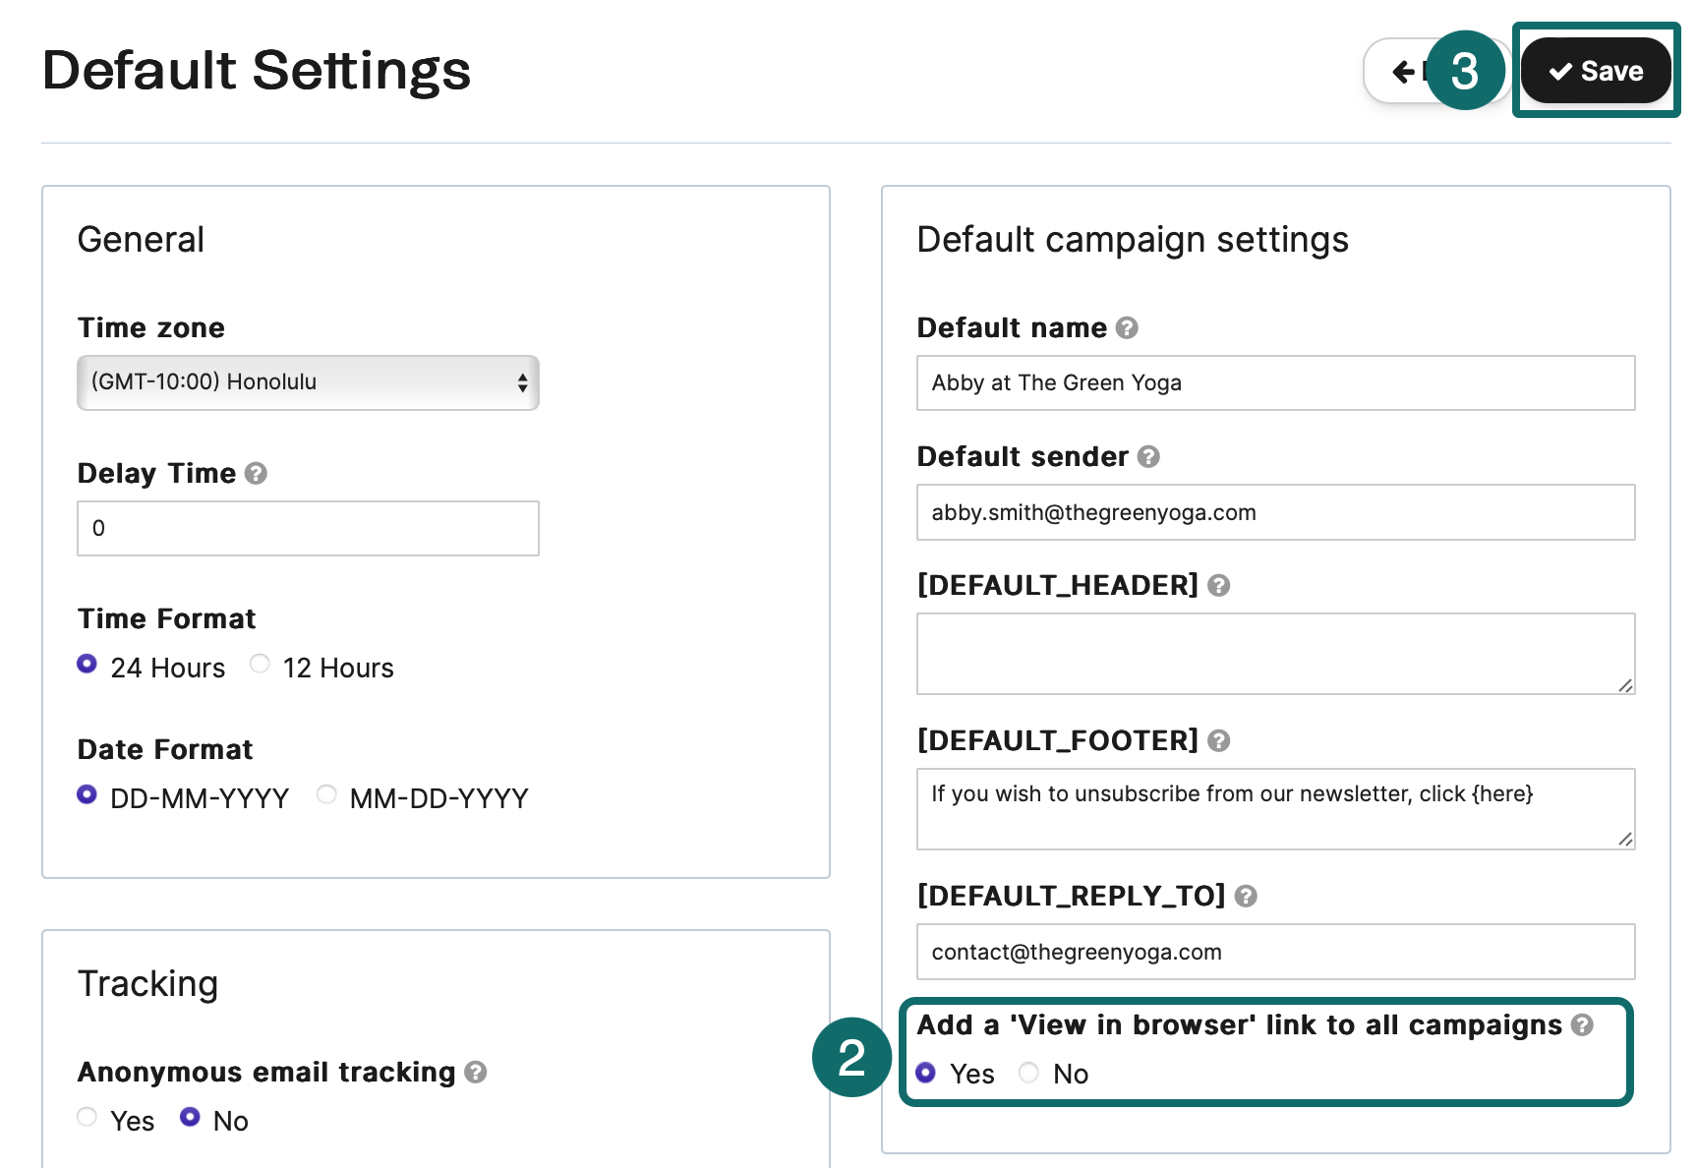The image size is (1697, 1168).
Task: Click the Delay Time input field
Action: 308,528
